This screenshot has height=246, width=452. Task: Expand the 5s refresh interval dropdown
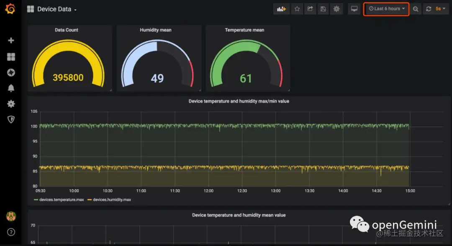click(x=441, y=9)
